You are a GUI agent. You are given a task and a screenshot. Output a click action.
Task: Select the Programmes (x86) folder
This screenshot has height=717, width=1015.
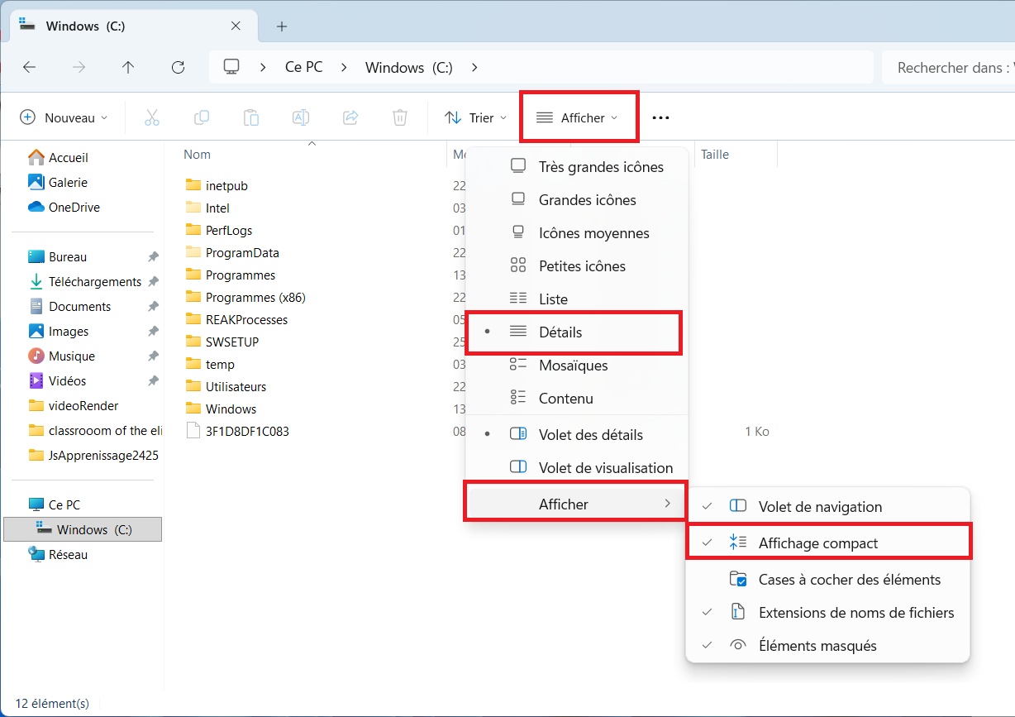[255, 297]
